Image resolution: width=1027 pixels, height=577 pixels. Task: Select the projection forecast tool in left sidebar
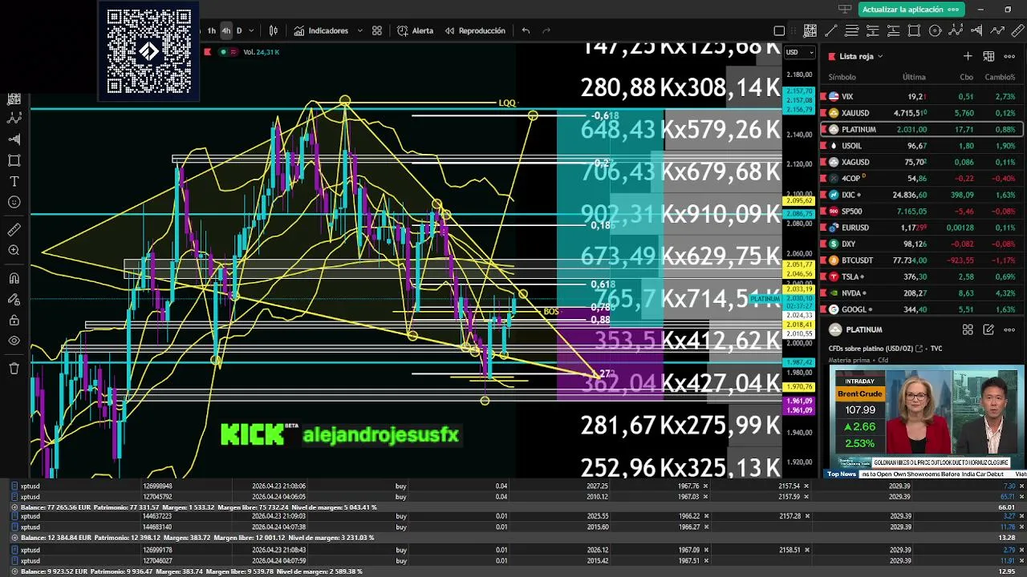14,139
